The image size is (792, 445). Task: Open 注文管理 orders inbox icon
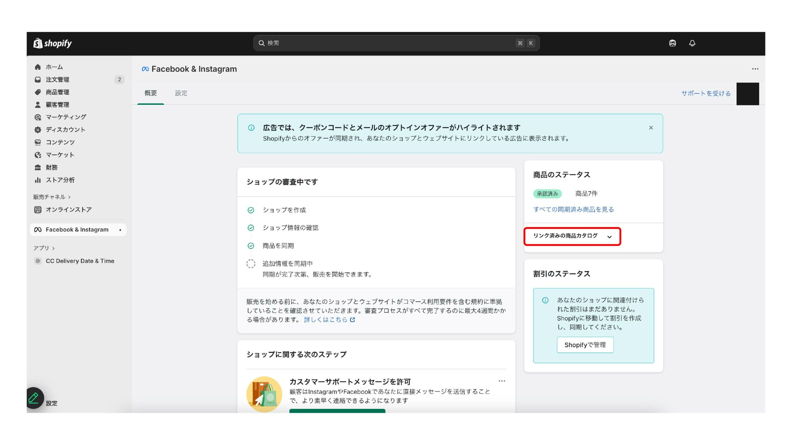(38, 79)
